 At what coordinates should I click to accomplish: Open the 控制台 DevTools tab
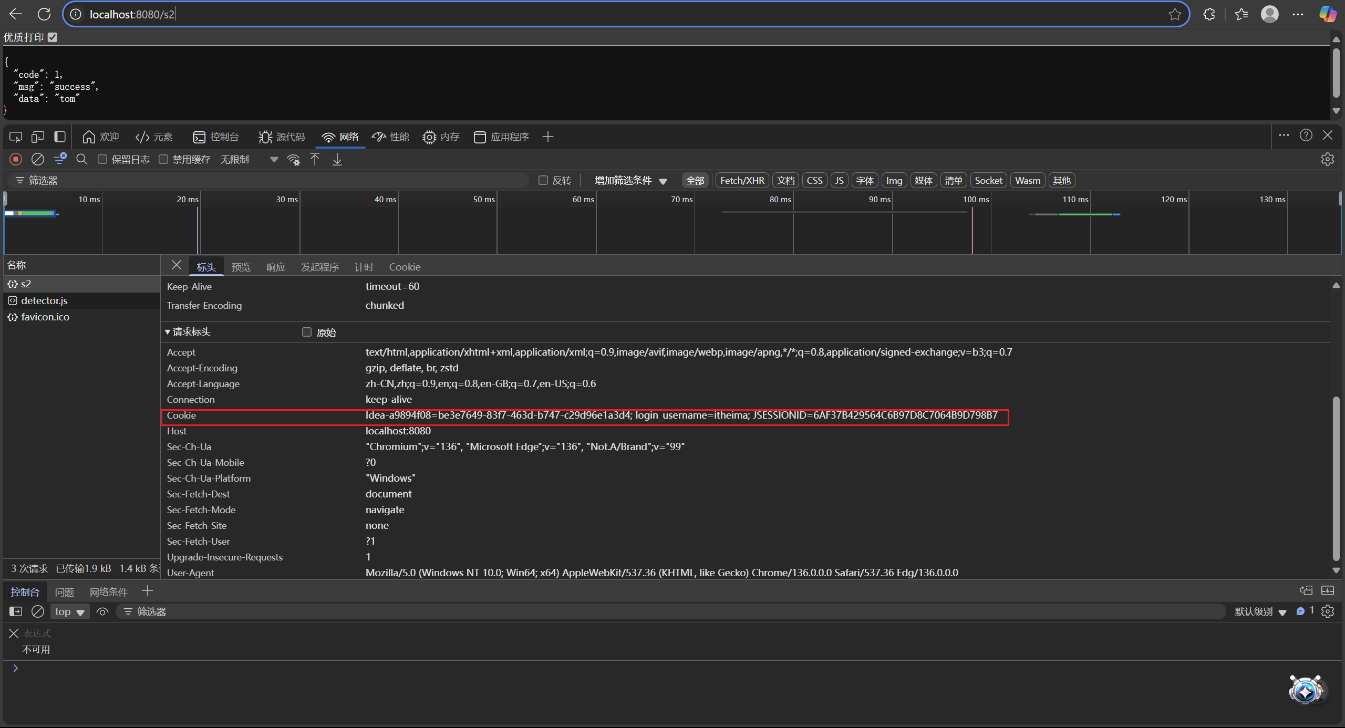(x=216, y=137)
